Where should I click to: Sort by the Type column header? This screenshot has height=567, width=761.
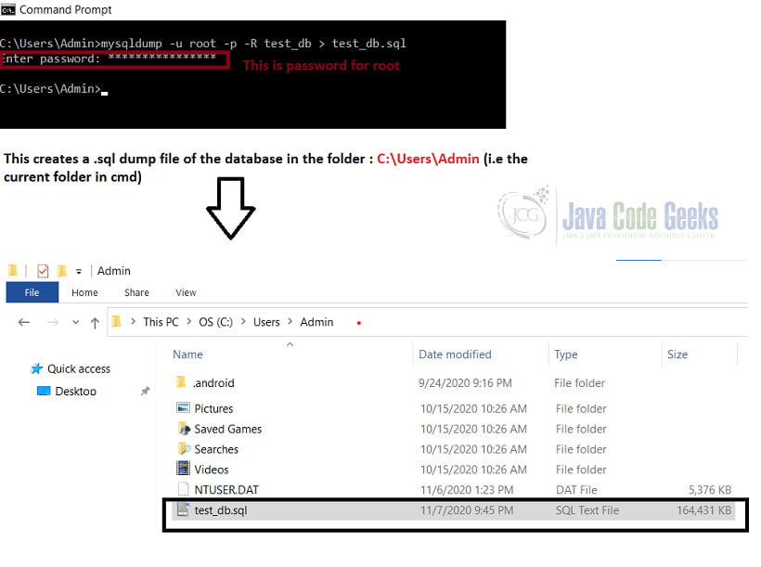[566, 354]
